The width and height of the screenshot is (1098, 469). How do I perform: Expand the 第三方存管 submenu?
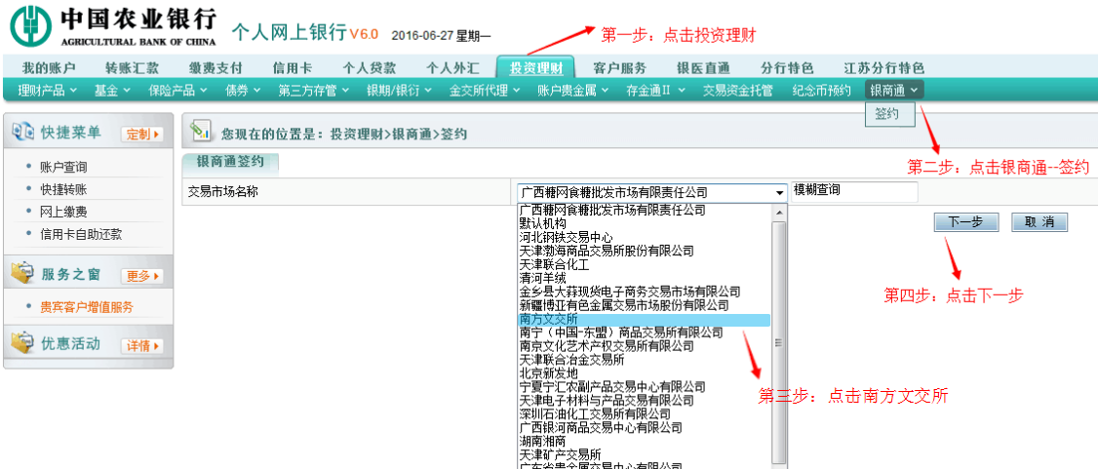click(x=313, y=90)
